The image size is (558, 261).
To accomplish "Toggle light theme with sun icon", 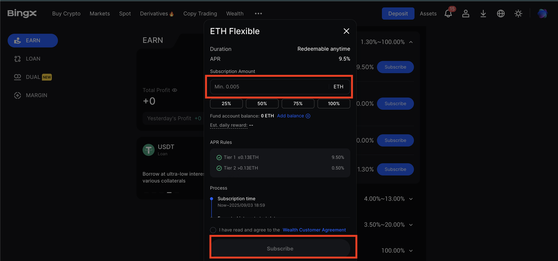I will pyautogui.click(x=518, y=14).
